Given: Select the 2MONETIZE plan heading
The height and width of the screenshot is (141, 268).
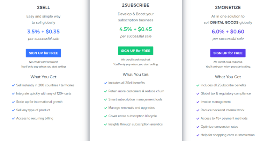Looking at the screenshot, I should click(228, 7).
